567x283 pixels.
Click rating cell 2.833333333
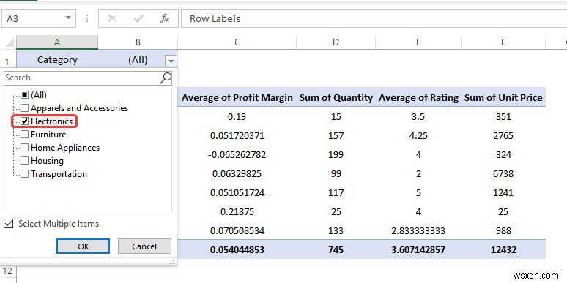(418, 230)
